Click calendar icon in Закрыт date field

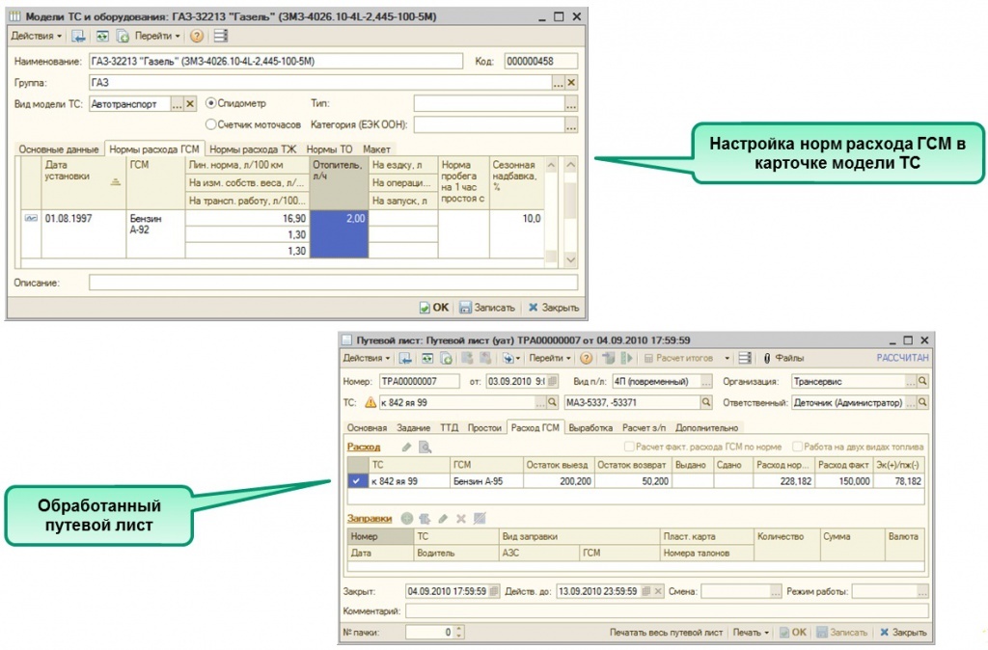coord(495,590)
